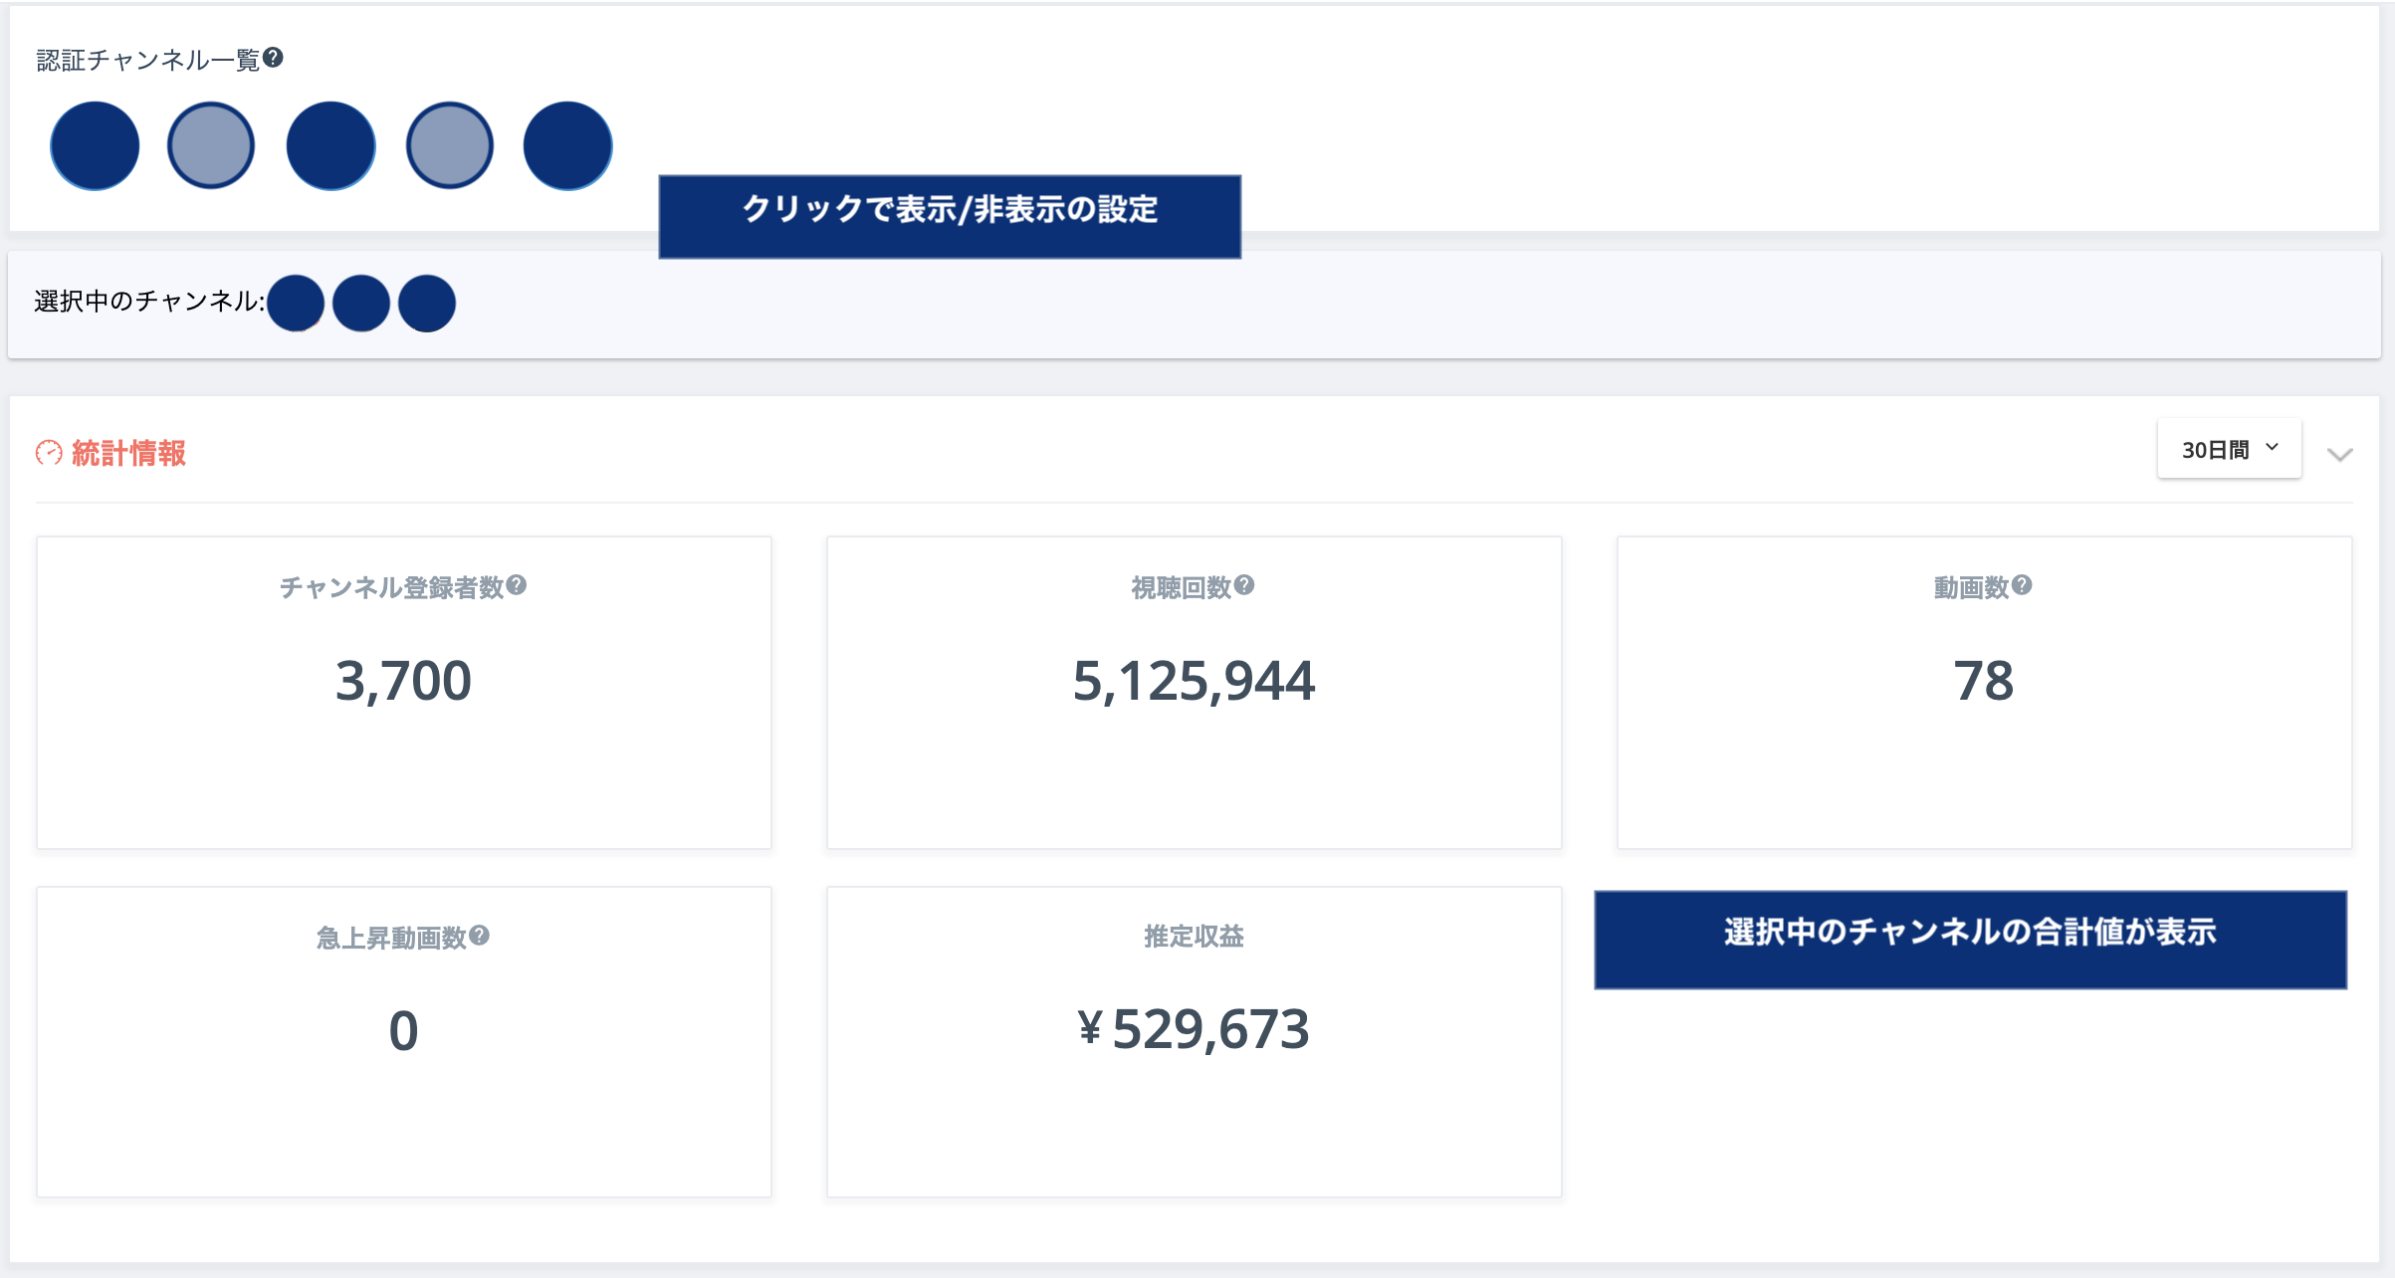Click the 選択中のチャンネルの合計値が表示 banner
This screenshot has height=1278, width=2395.
coord(1970,939)
